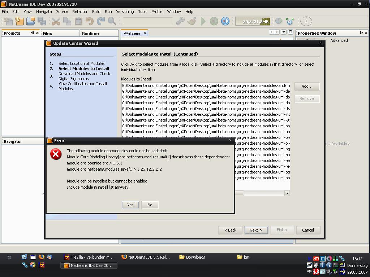Click the Undo arrow icon

click(x=90, y=21)
